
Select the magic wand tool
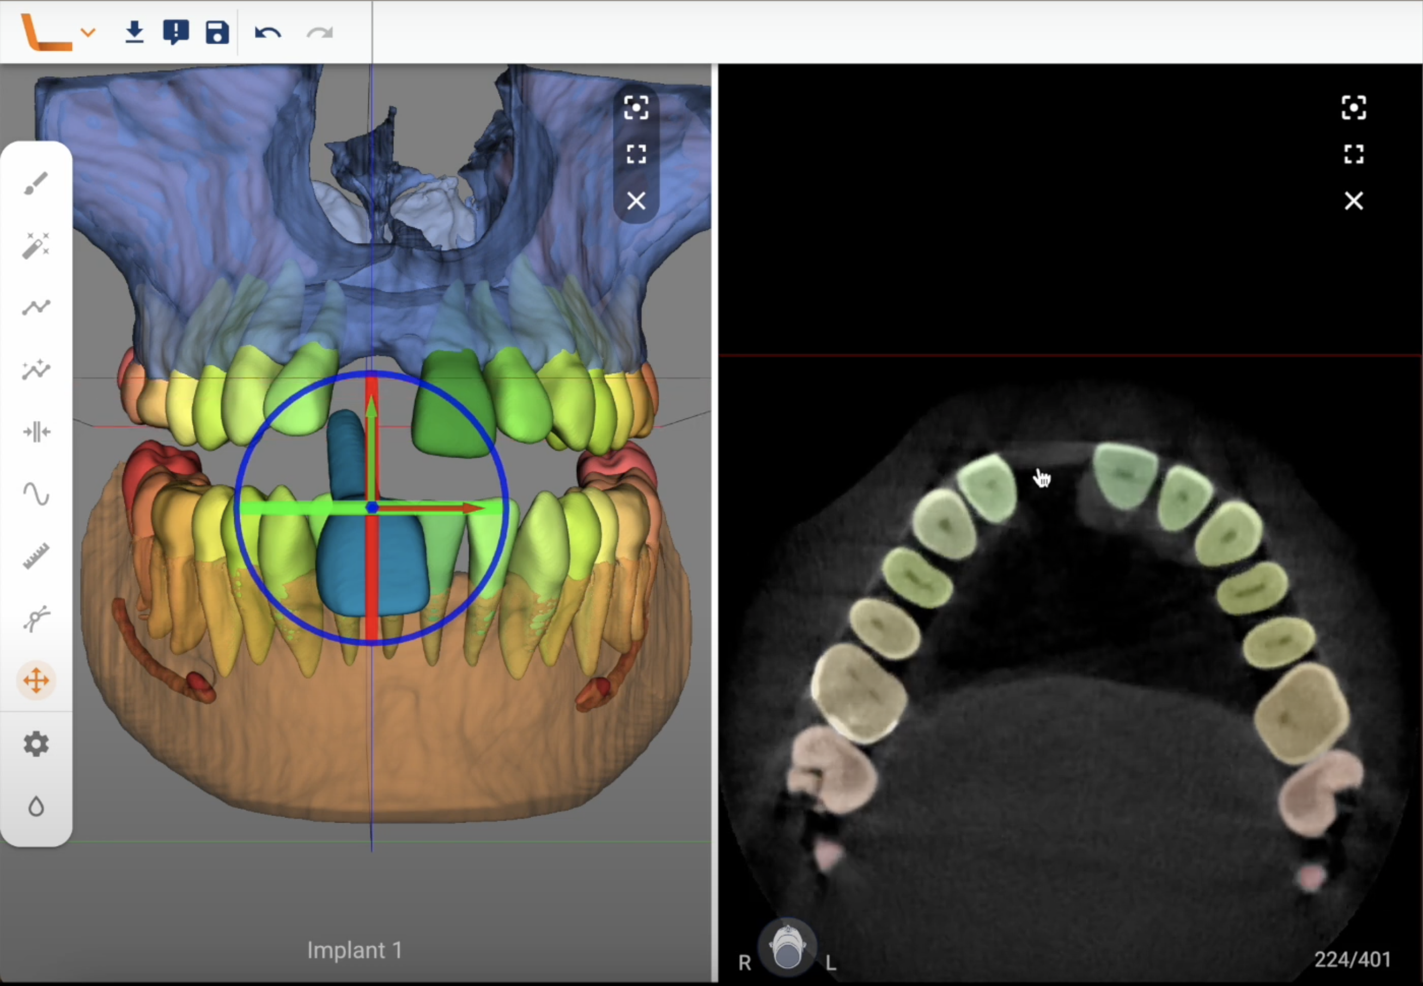(x=36, y=245)
